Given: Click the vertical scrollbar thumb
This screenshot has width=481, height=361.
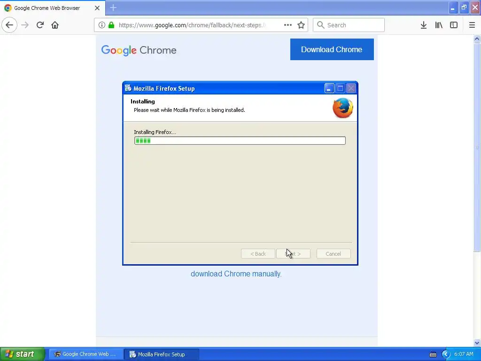Looking at the screenshot, I should (477, 147).
